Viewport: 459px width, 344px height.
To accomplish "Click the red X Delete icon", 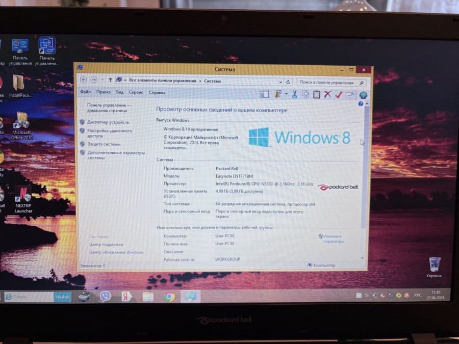I will click(327, 94).
